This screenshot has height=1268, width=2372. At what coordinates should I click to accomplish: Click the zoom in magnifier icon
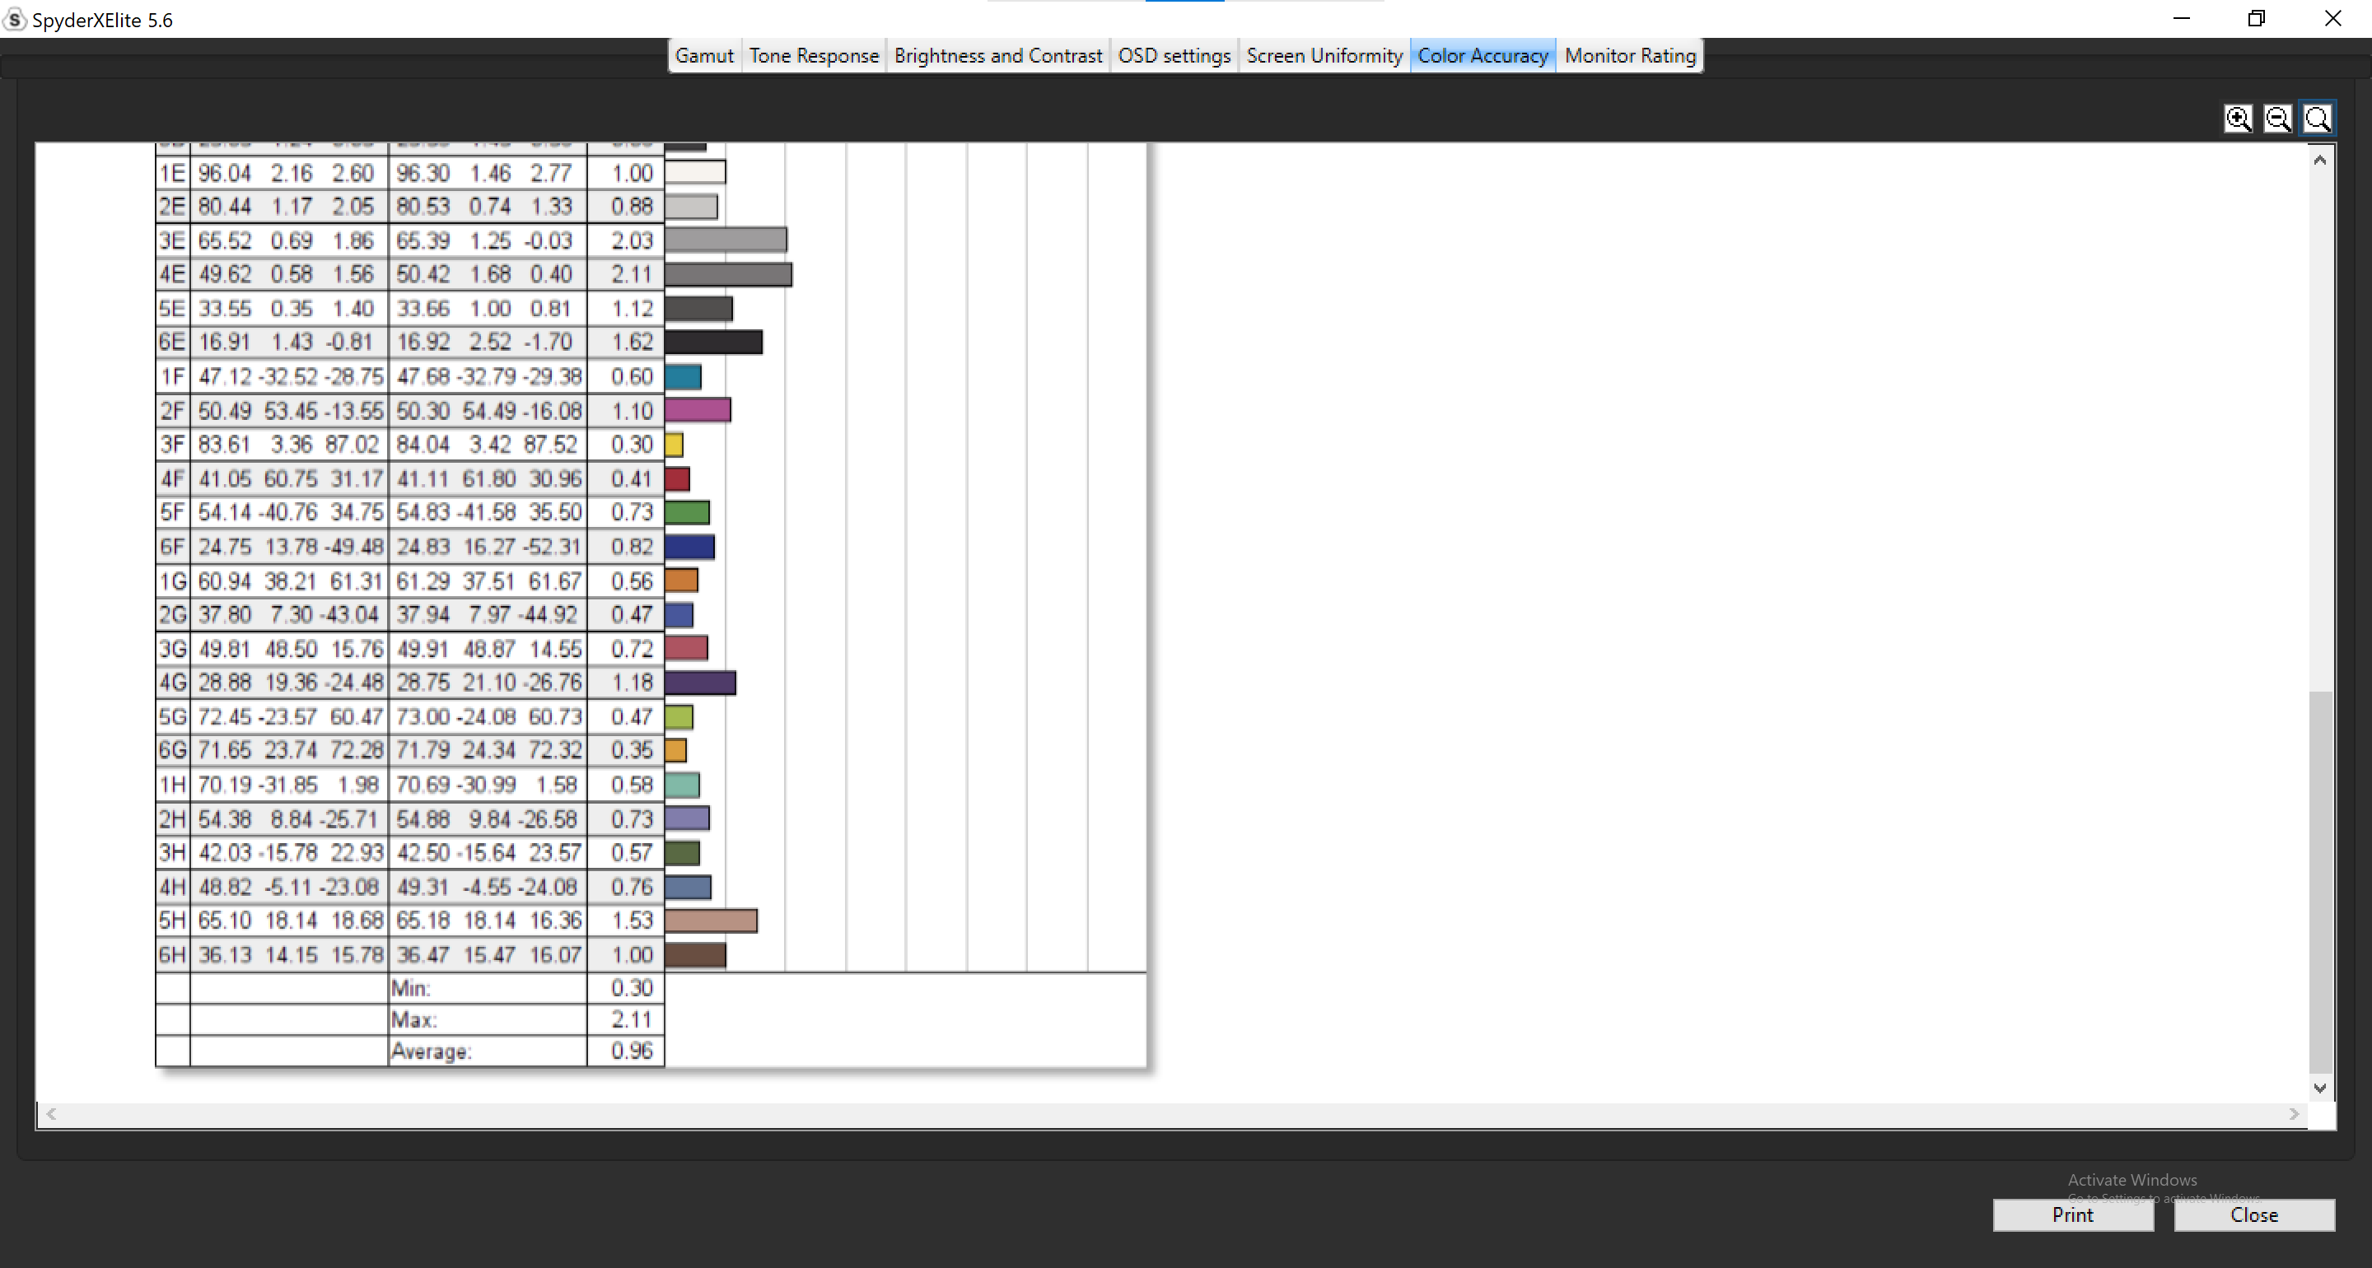[x=2238, y=119]
